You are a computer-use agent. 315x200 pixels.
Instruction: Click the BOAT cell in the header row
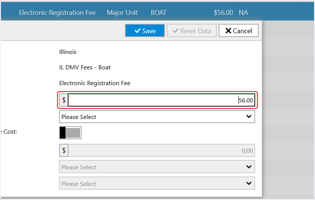point(159,13)
